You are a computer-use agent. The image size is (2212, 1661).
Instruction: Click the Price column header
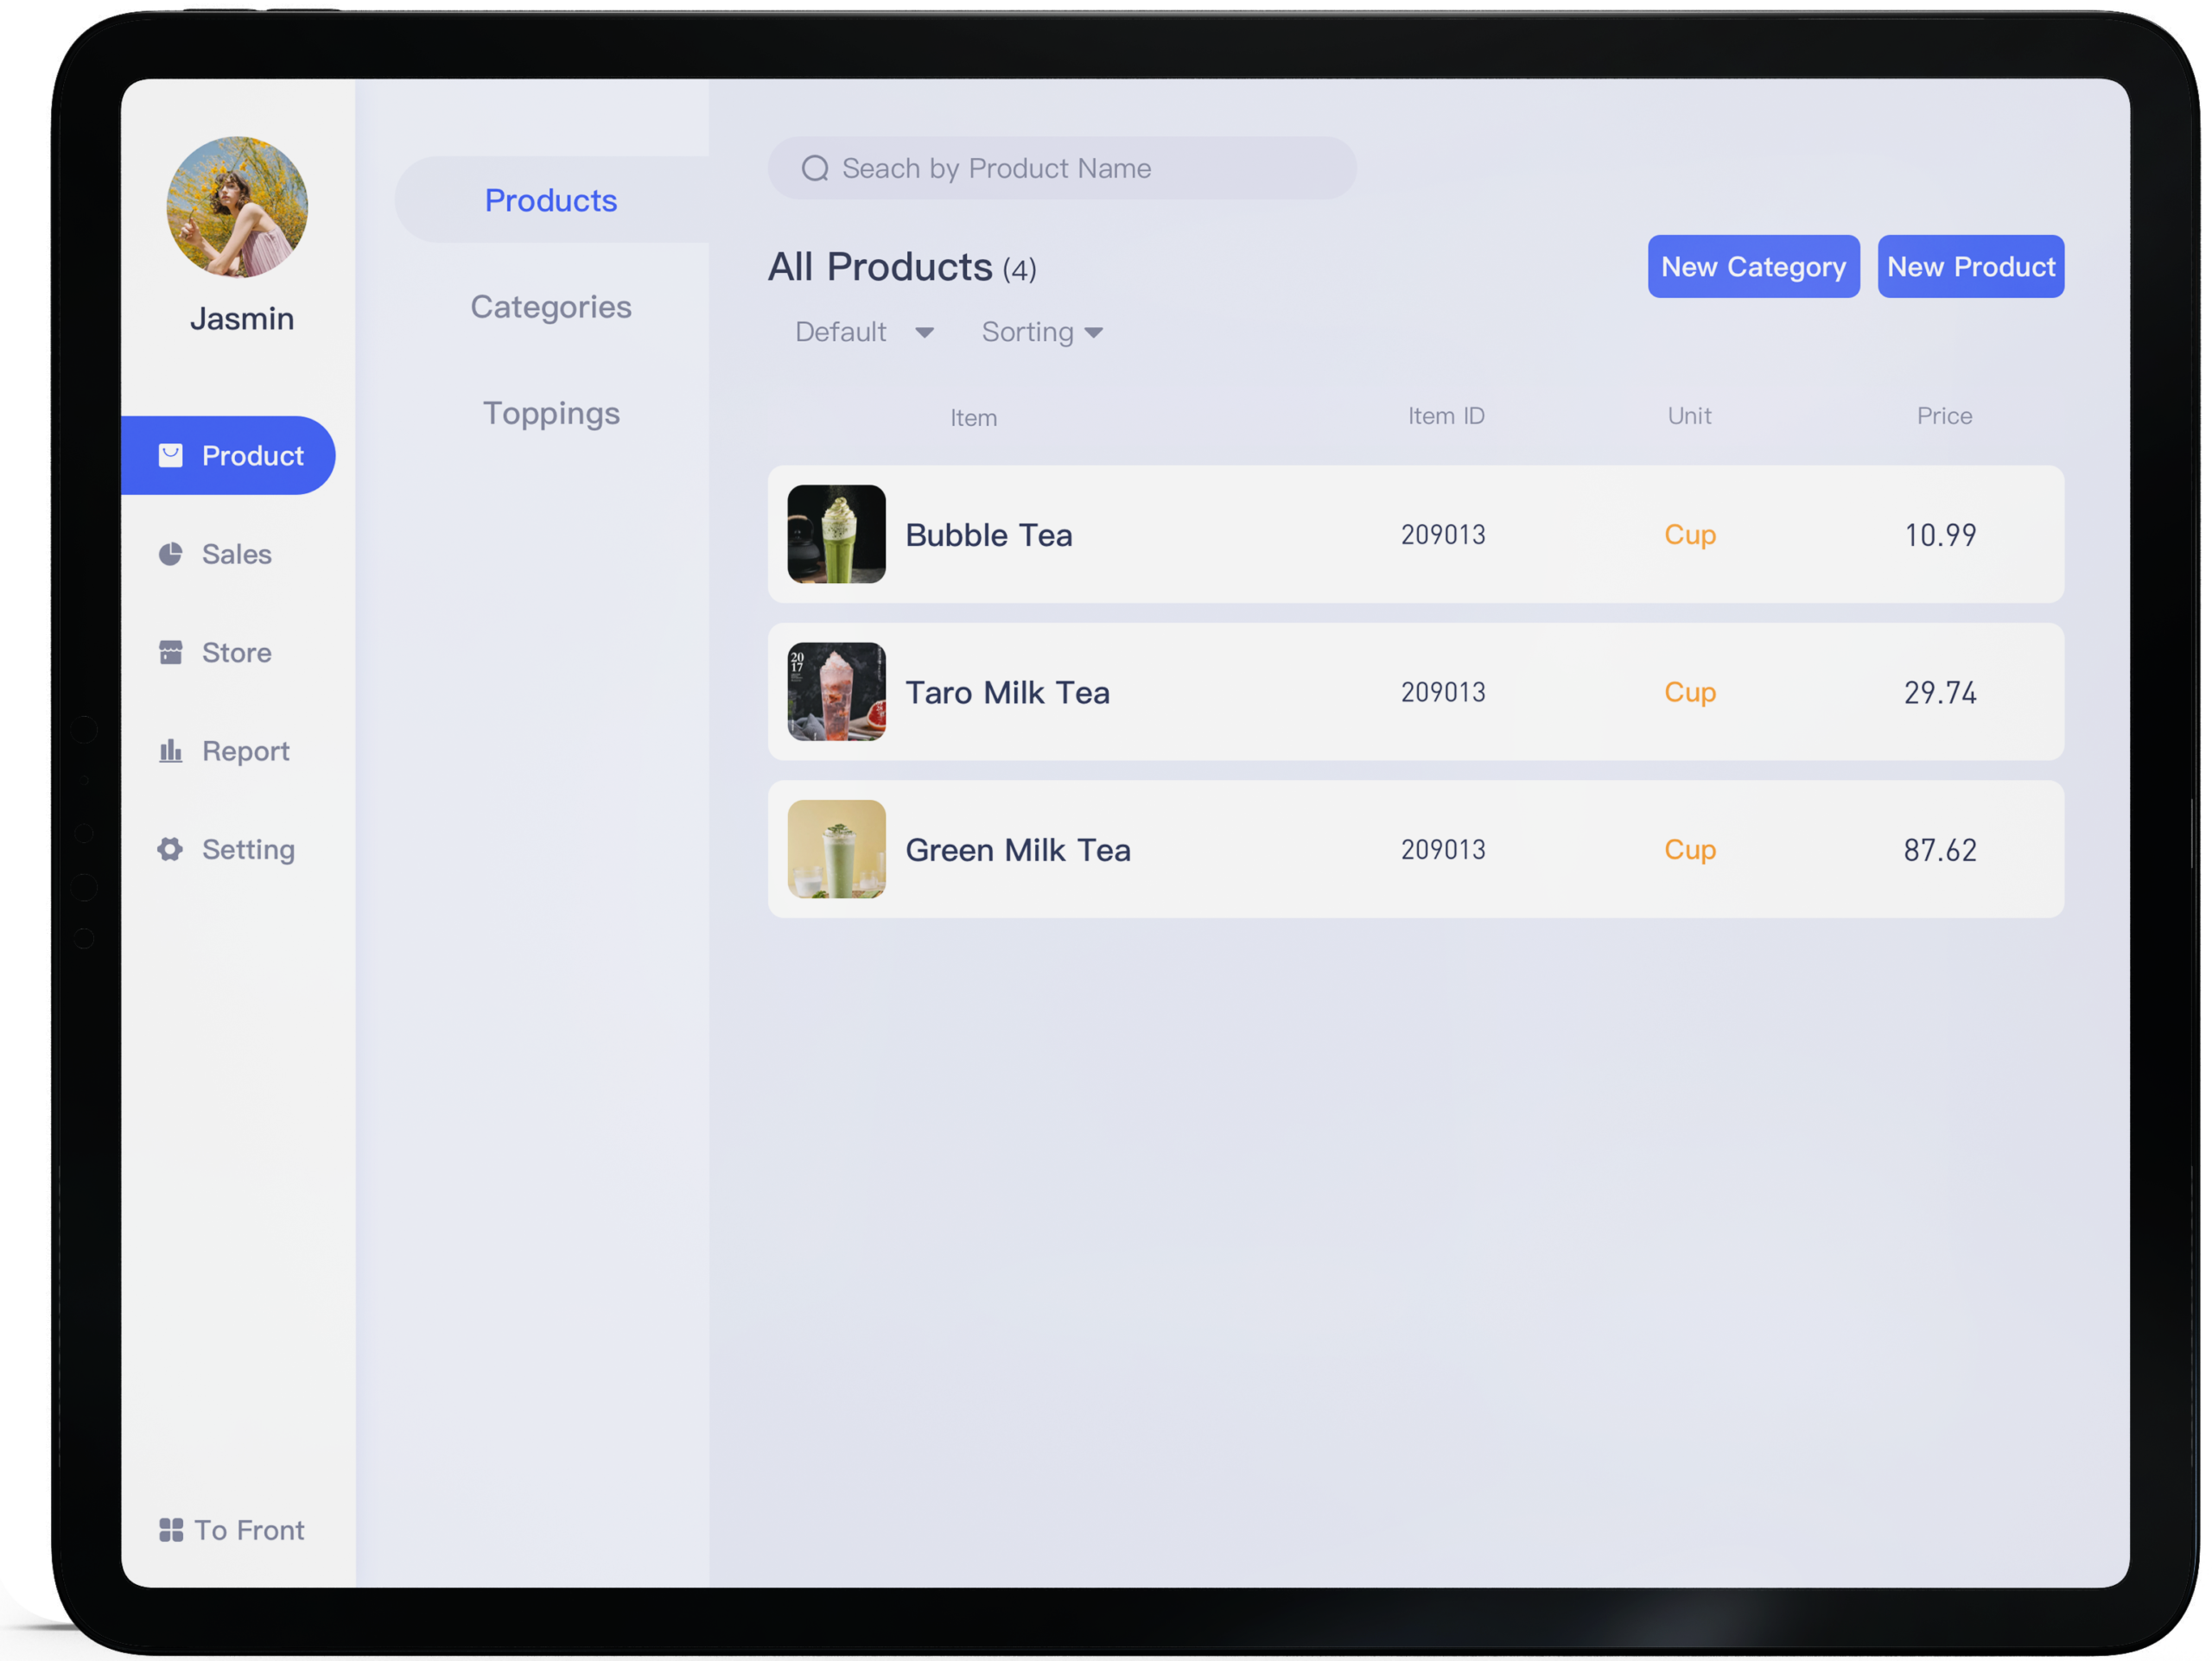(x=1944, y=415)
